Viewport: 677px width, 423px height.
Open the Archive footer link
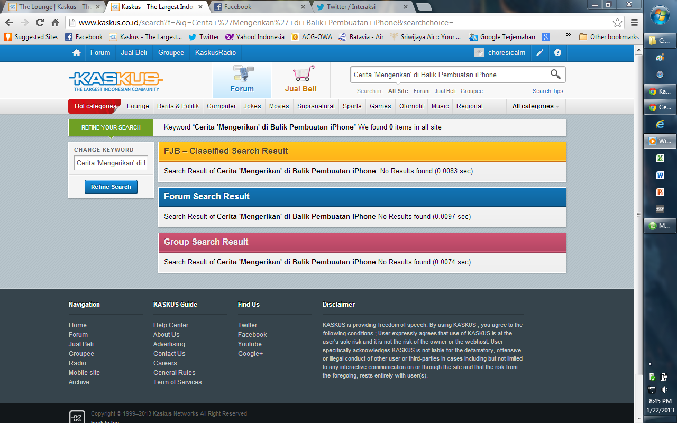[x=79, y=382]
